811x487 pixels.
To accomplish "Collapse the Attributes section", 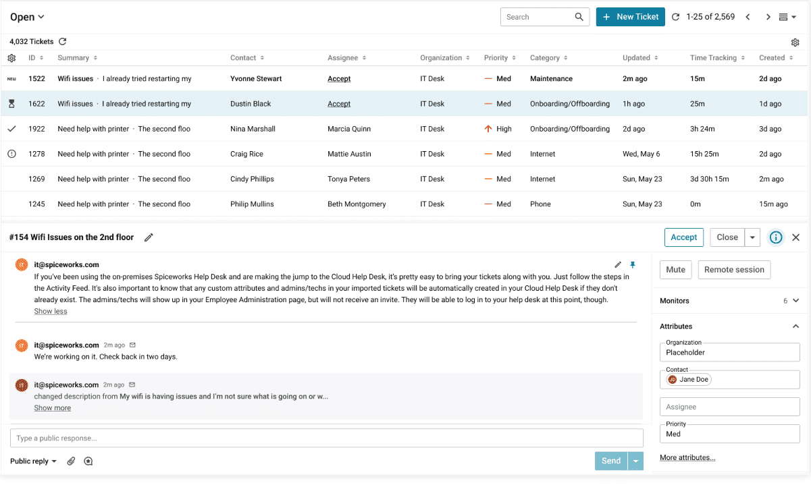I will 795,326.
